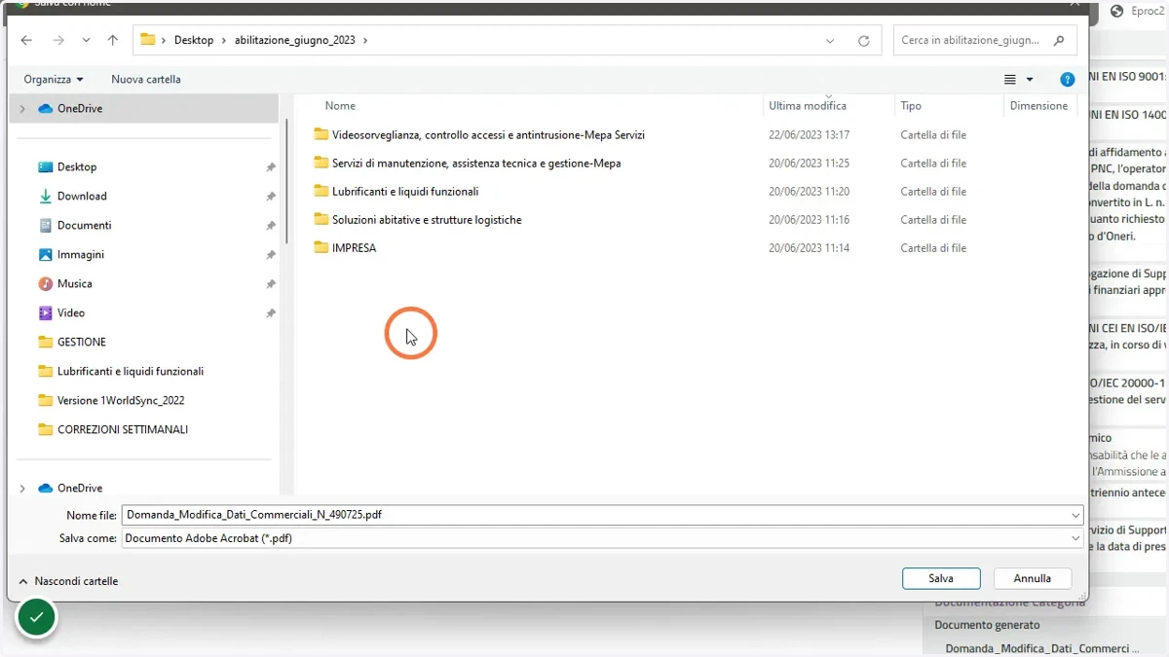
Task: Change view layout icon
Action: click(1010, 80)
